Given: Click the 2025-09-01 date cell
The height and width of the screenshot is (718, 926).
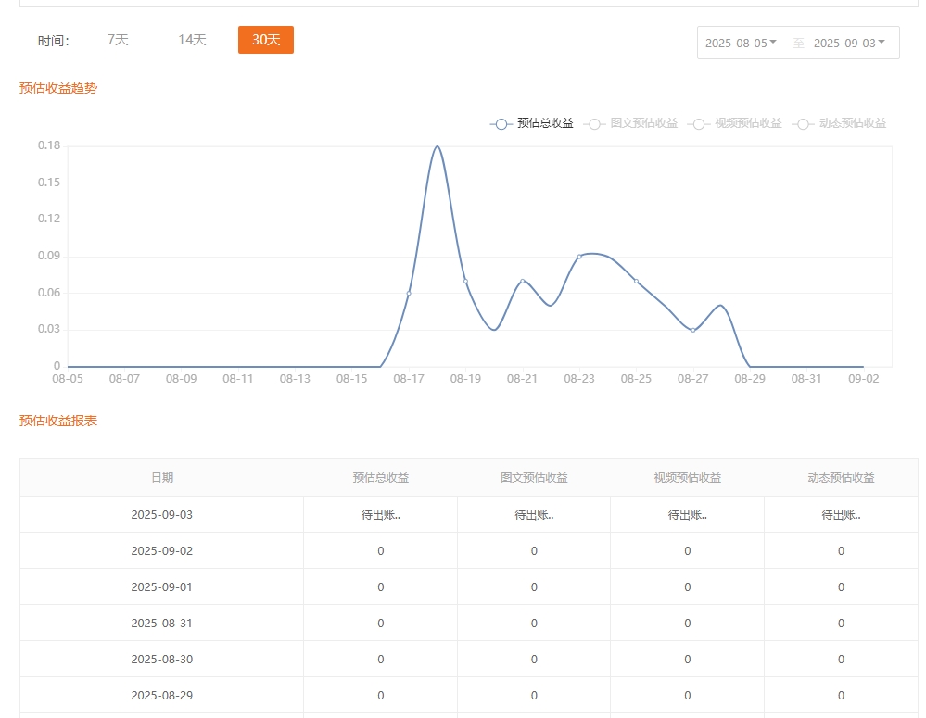Looking at the screenshot, I should pos(162,587).
